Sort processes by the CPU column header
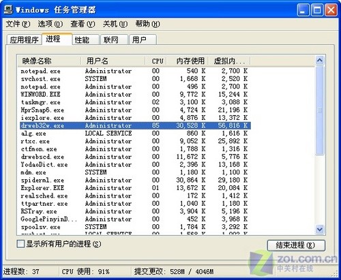341x280 pixels. (x=156, y=61)
